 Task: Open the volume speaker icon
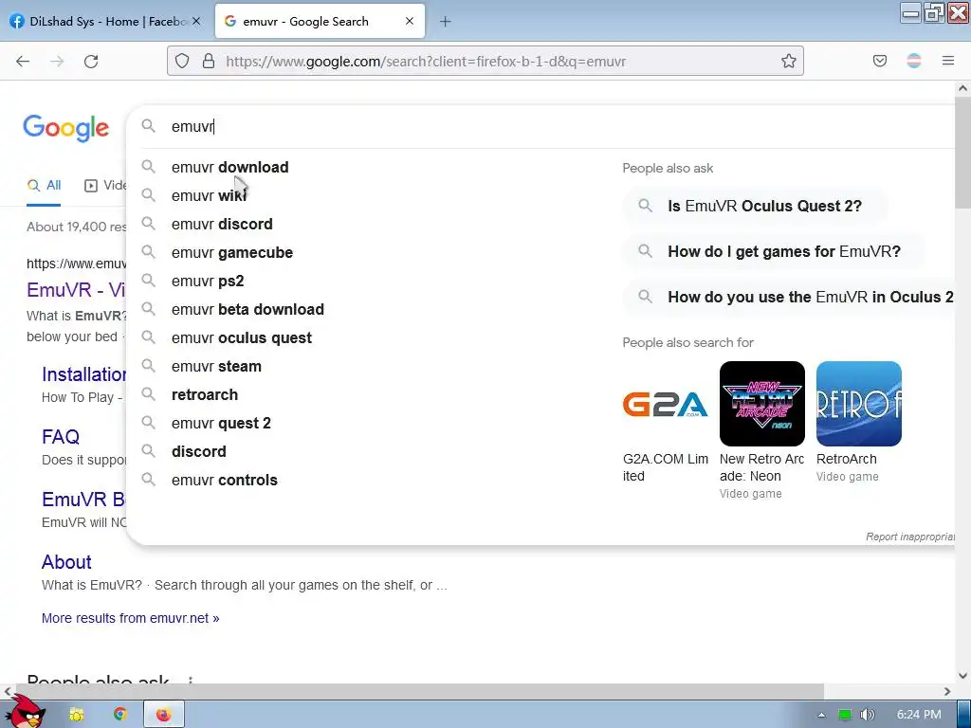tap(868, 715)
